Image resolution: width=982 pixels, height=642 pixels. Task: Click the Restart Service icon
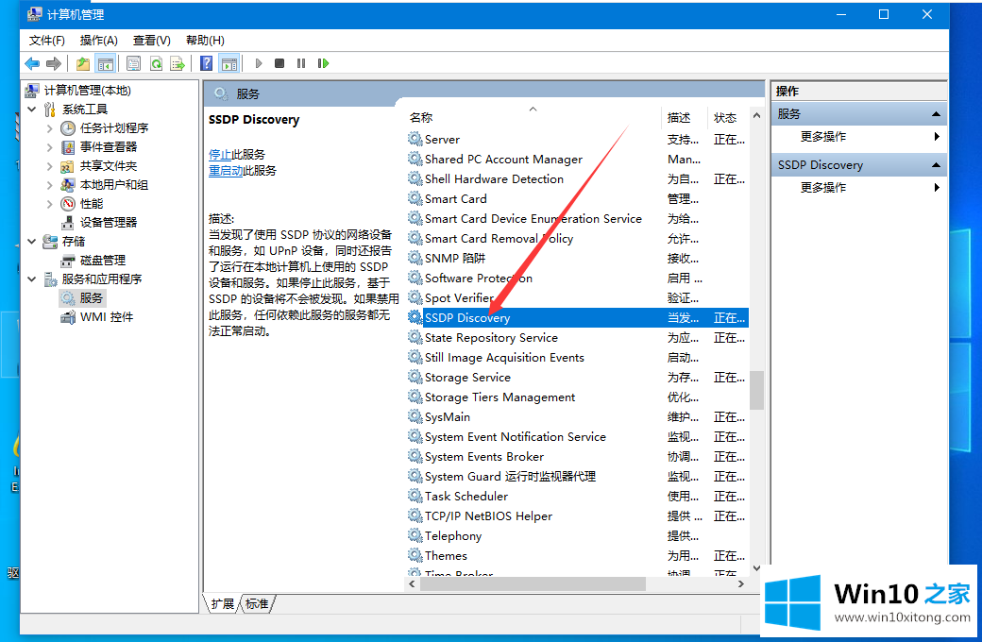coord(323,63)
